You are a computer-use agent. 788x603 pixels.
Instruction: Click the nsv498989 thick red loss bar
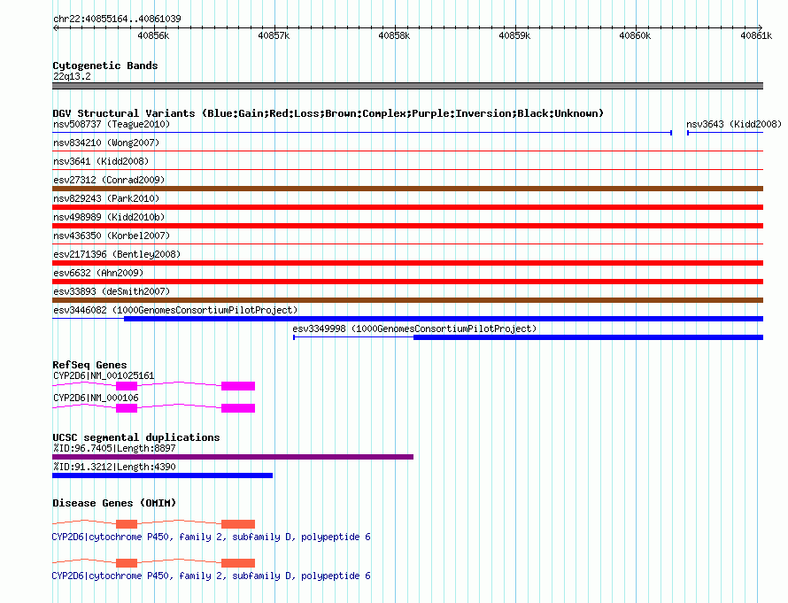point(407,226)
